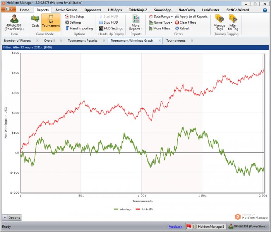Open the SitNGo Wizard tab
Screen dimensions: 271x232
pyautogui.click(x=237, y=10)
